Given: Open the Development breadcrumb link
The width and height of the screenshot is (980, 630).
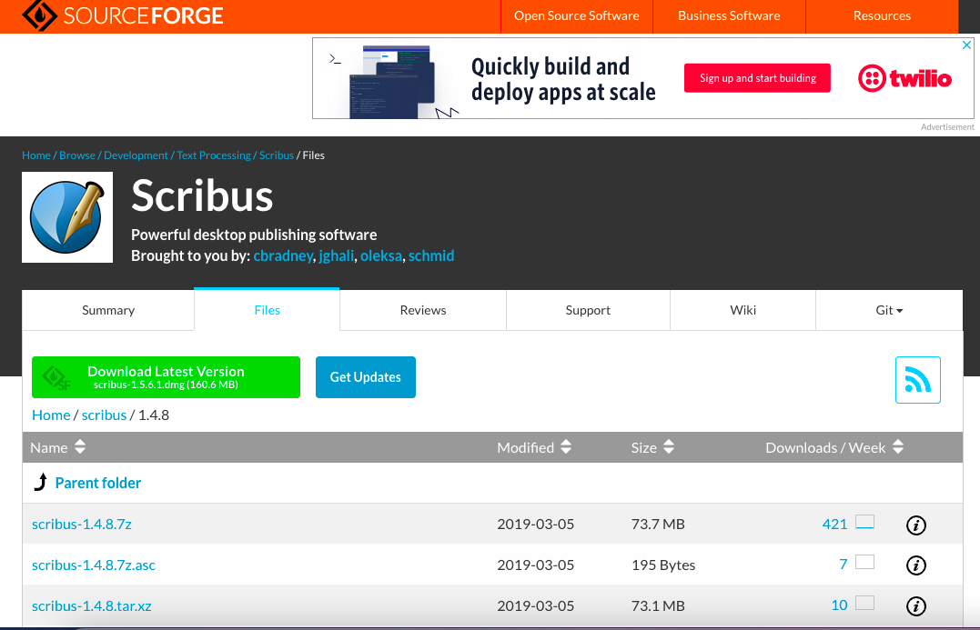Looking at the screenshot, I should coord(136,155).
